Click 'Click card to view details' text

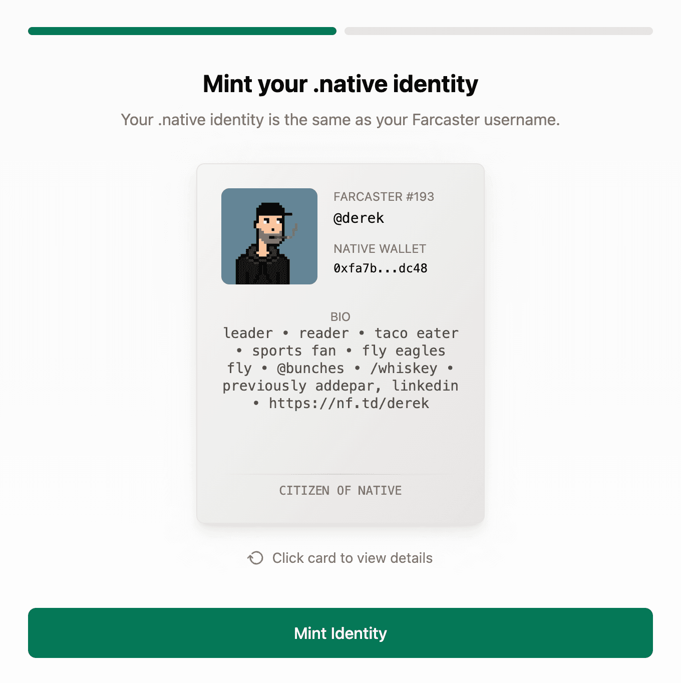(x=353, y=558)
